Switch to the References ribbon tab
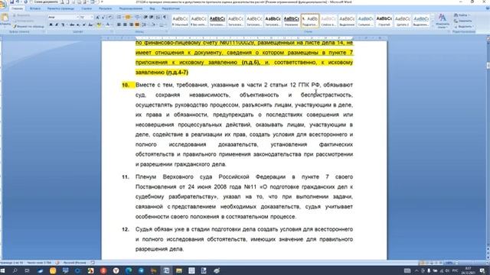 tap(87, 8)
